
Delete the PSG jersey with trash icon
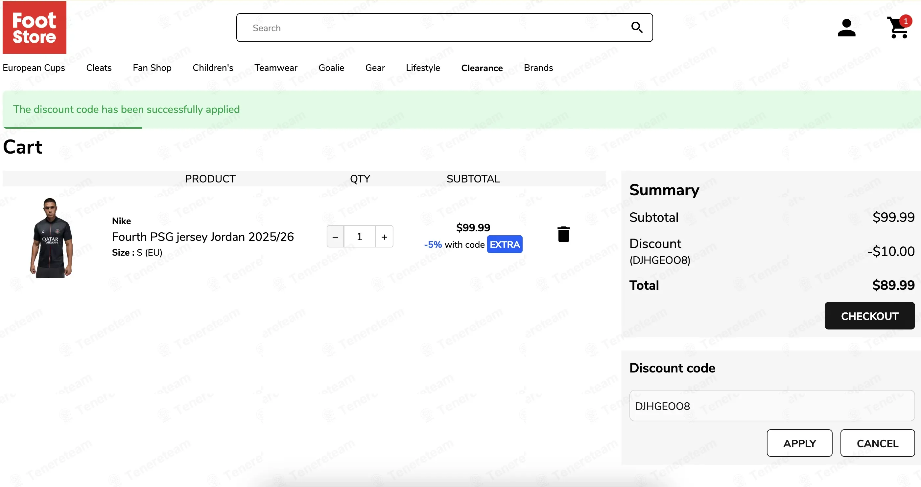(563, 235)
